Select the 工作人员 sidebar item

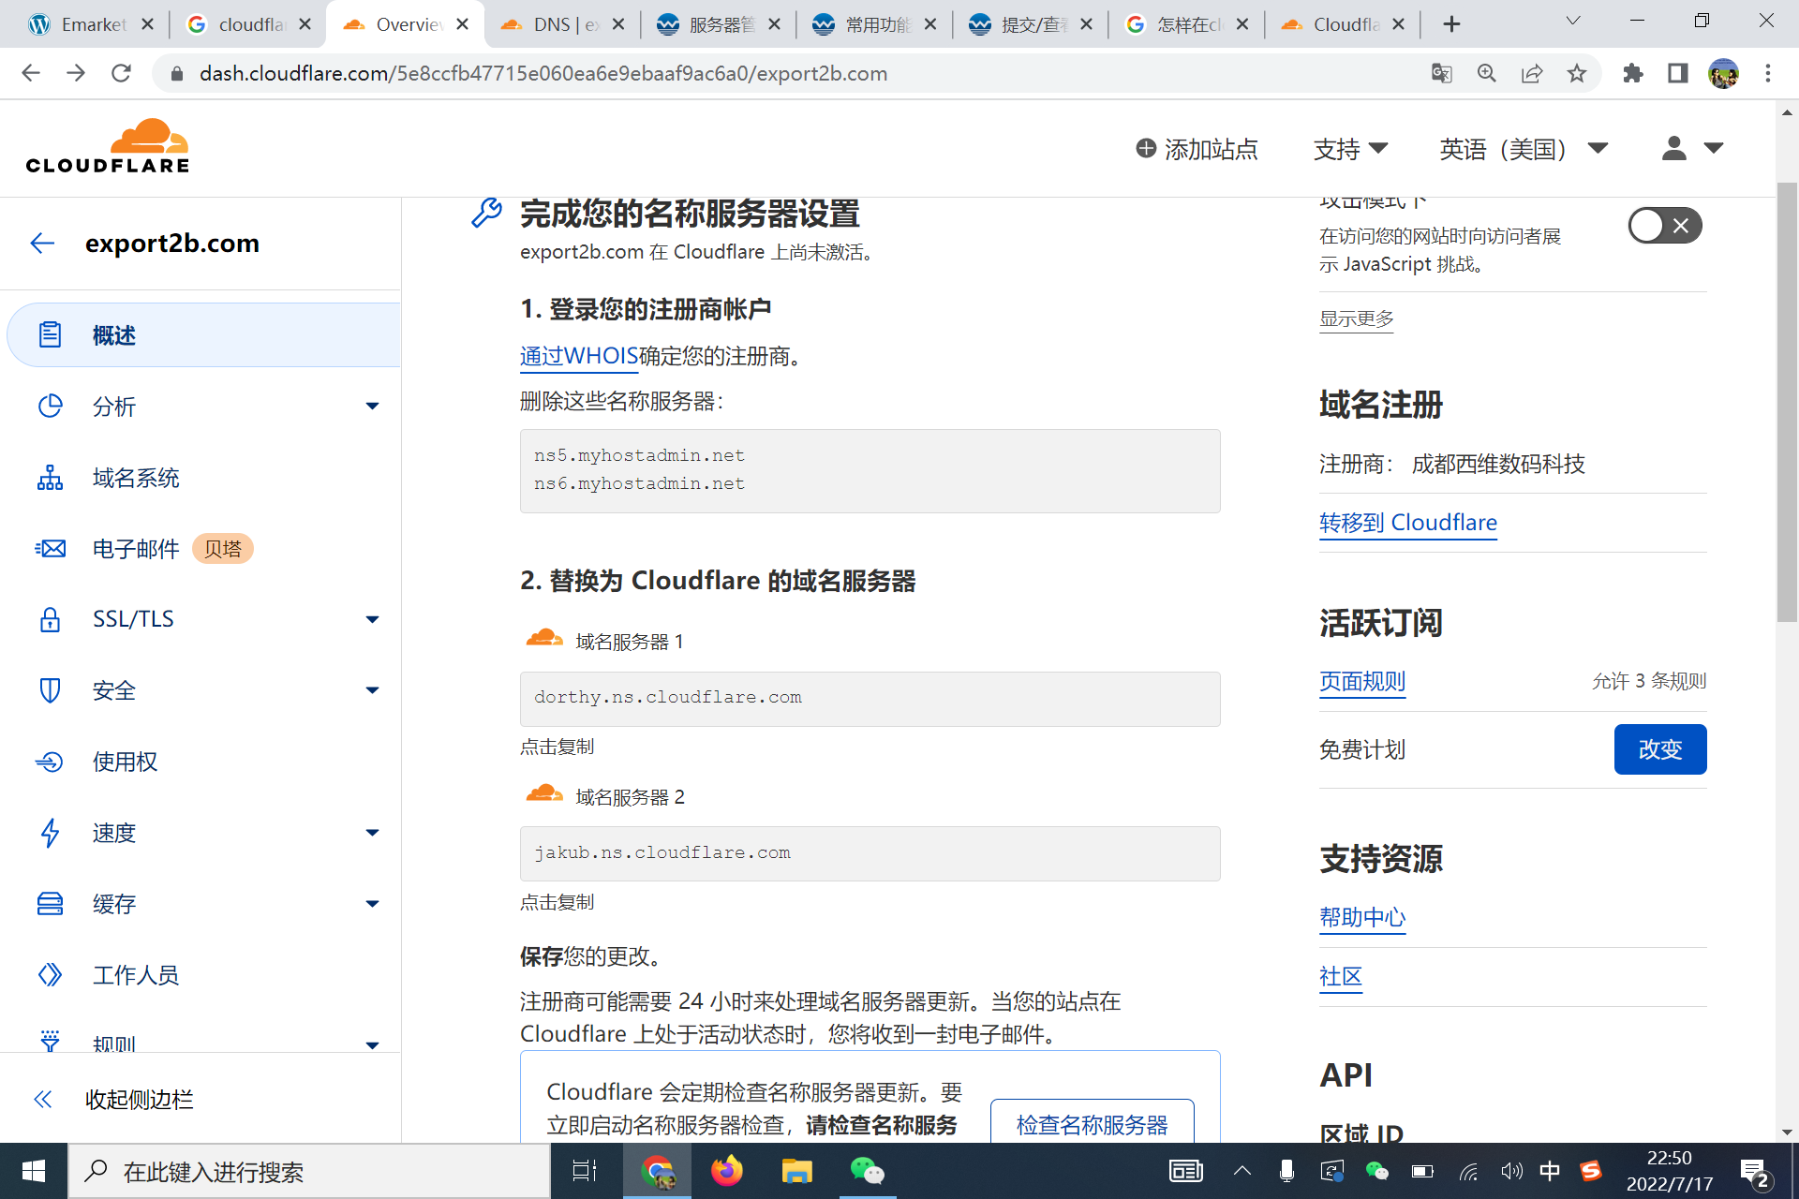[136, 975]
